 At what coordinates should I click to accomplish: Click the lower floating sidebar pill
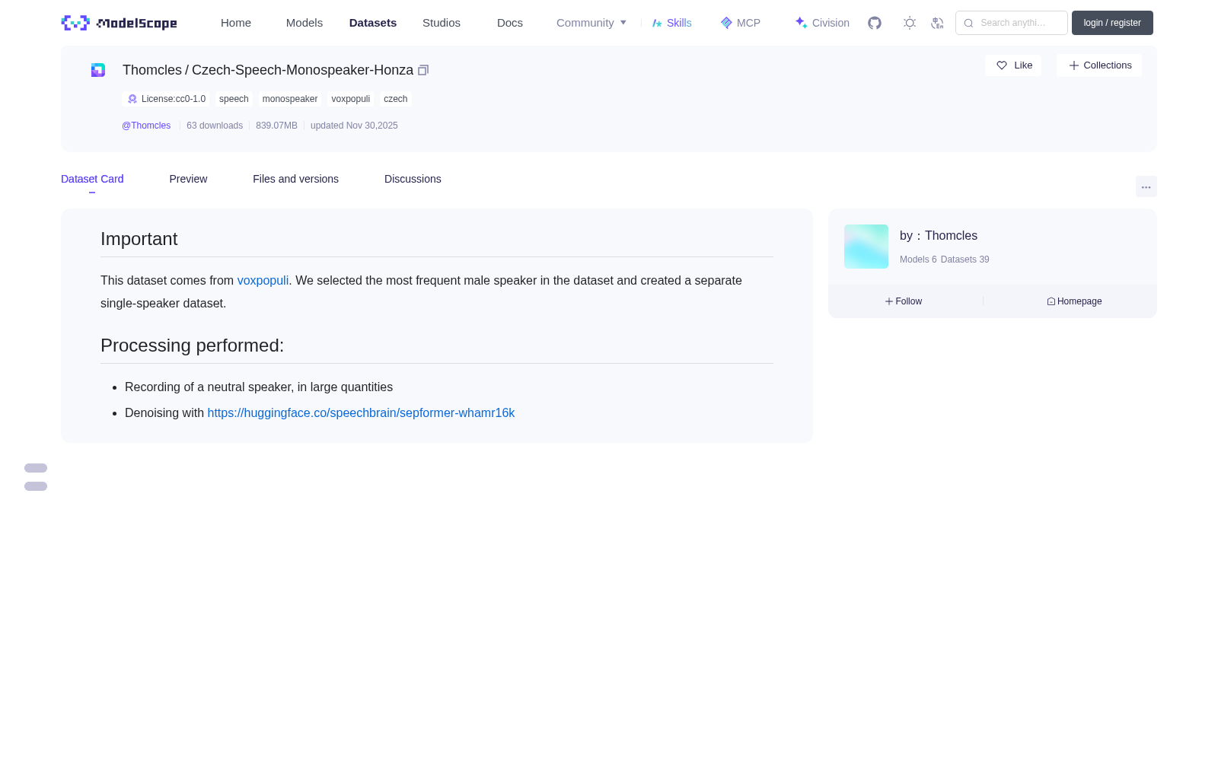[x=36, y=486]
